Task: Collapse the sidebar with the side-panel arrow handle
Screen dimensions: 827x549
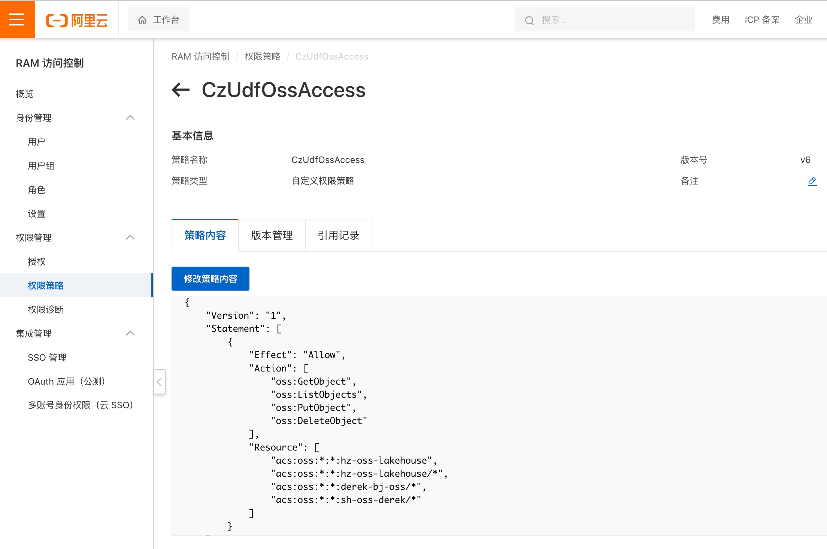Action: click(159, 382)
